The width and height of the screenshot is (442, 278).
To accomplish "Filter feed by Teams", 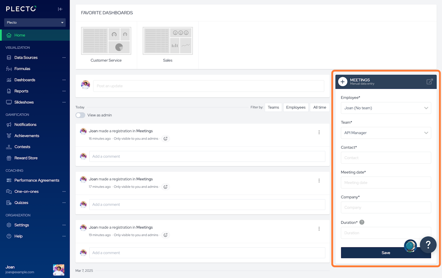I will (x=273, y=107).
